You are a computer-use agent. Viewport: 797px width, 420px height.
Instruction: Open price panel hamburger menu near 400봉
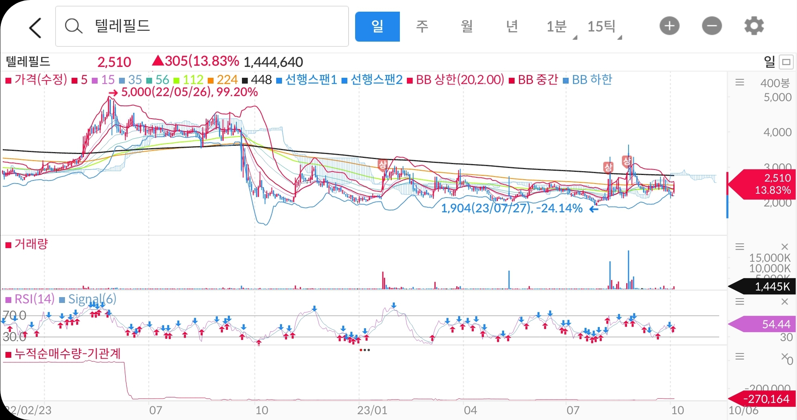coord(740,82)
